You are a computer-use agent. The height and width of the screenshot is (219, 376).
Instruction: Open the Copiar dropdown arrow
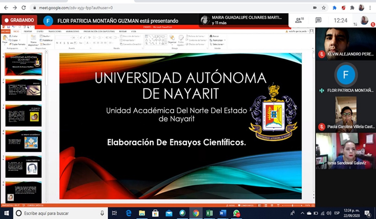point(20,40)
